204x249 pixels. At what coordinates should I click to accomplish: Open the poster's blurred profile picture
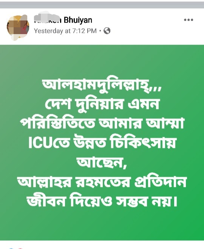coord(18,27)
